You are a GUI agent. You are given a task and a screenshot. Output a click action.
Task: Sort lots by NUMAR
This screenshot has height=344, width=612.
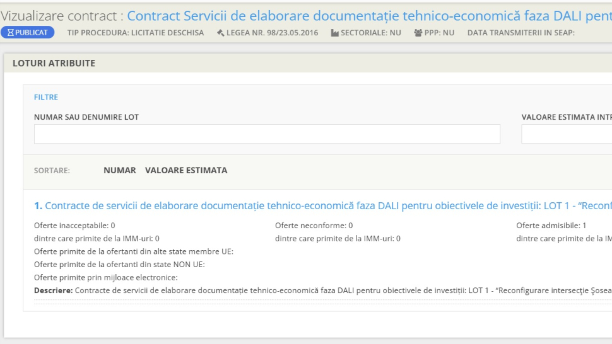(x=120, y=170)
